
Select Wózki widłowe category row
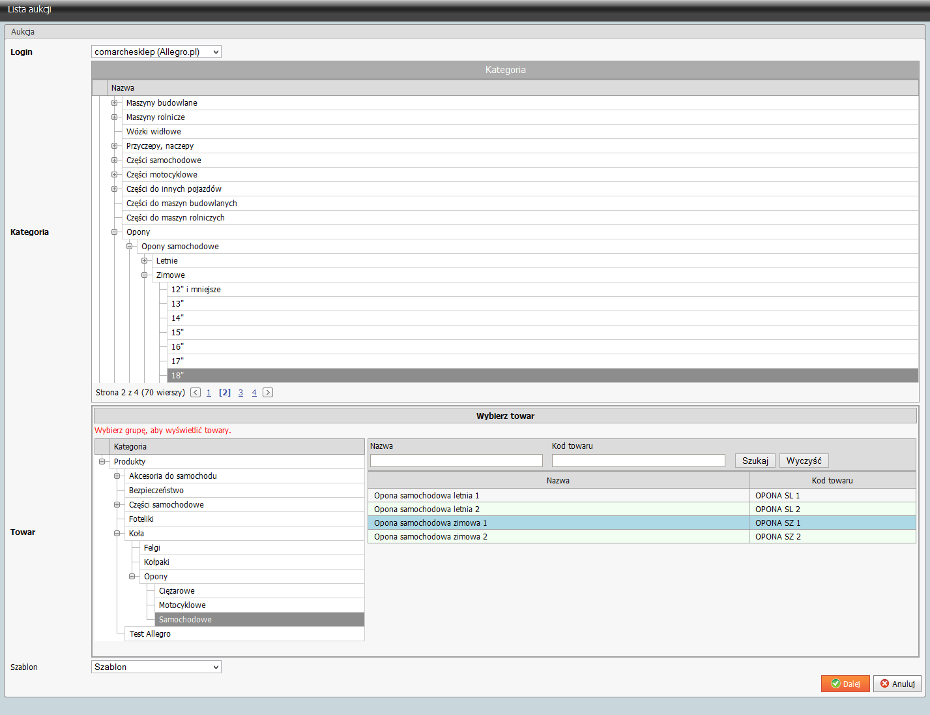[x=521, y=131]
